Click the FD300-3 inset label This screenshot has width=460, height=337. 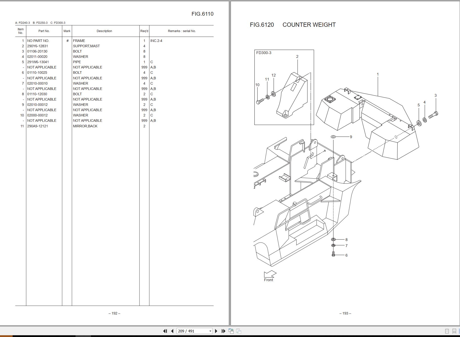click(263, 53)
